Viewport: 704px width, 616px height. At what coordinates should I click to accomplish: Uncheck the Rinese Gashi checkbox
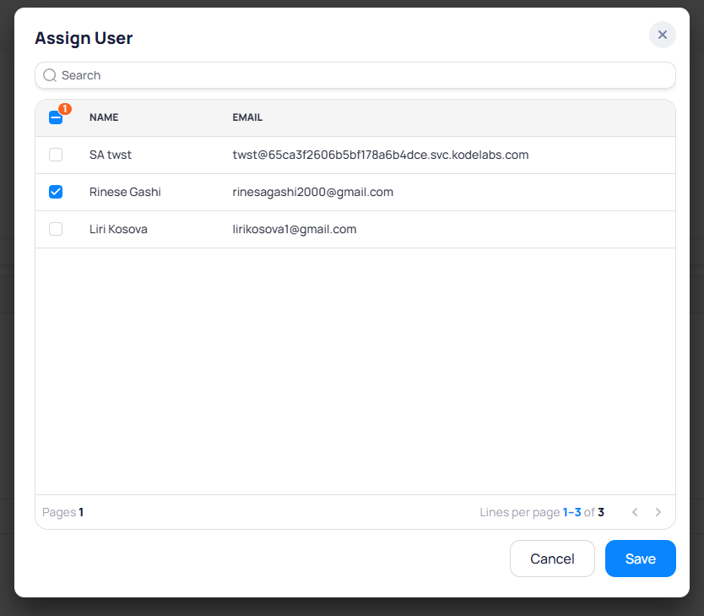pyautogui.click(x=56, y=192)
